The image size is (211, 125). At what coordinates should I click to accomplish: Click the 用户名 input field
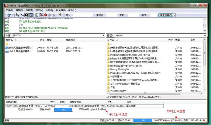(x=112, y=15)
